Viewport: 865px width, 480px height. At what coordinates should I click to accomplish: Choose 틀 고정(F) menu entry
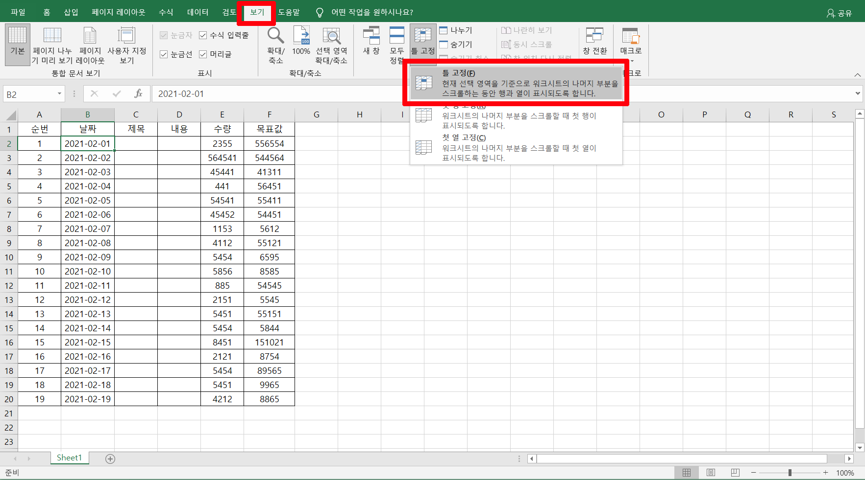click(516, 83)
